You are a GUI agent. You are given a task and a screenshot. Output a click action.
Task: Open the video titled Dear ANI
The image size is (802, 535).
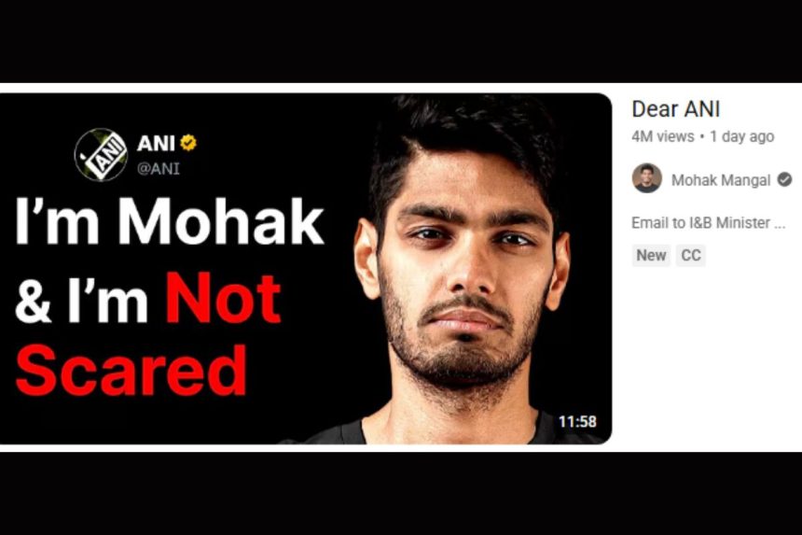(676, 109)
